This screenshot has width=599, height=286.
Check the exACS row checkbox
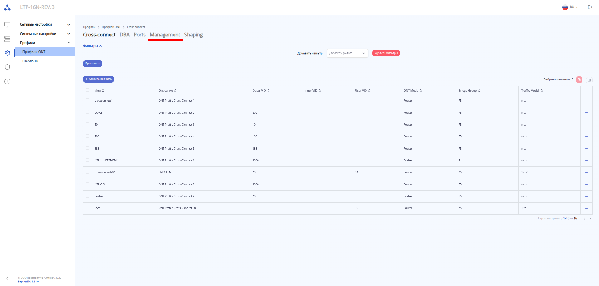tap(87, 112)
